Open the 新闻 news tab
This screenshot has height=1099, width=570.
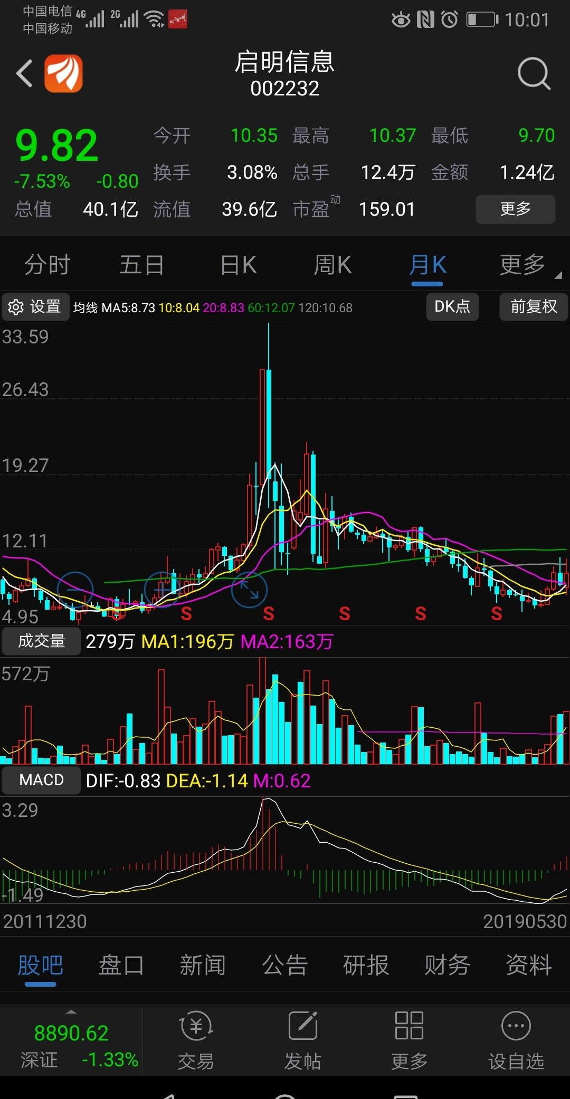[x=203, y=966]
